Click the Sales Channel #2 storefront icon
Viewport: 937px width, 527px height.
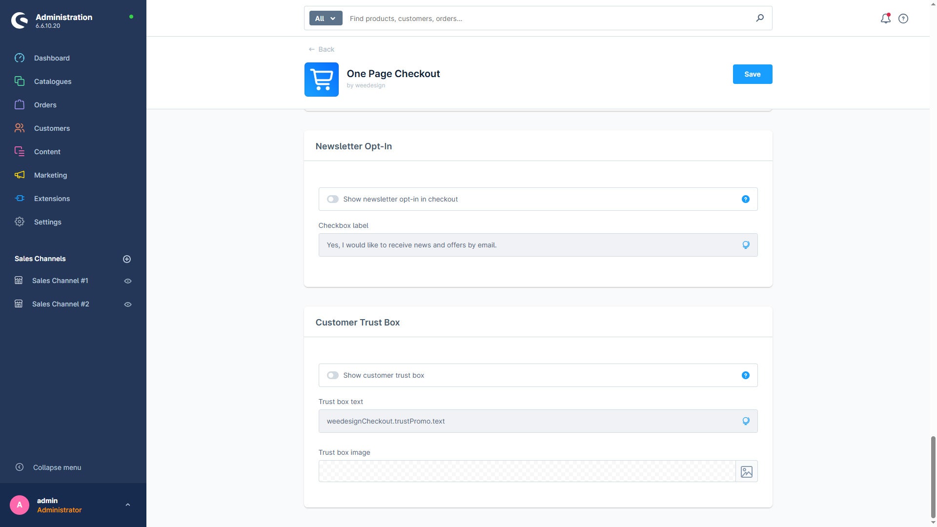pyautogui.click(x=19, y=304)
